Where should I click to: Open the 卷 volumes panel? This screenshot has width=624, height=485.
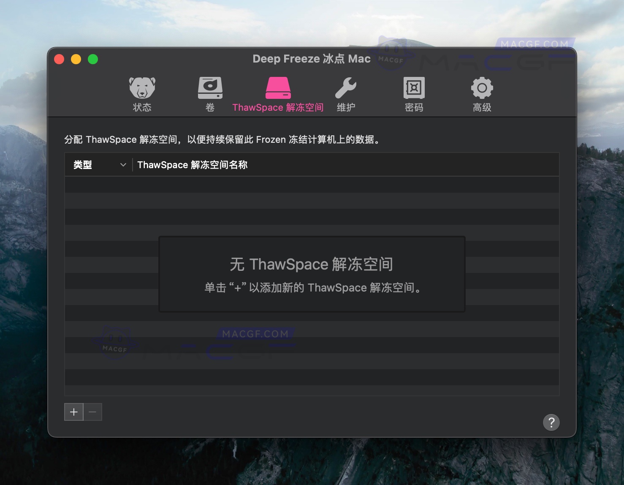(x=210, y=87)
